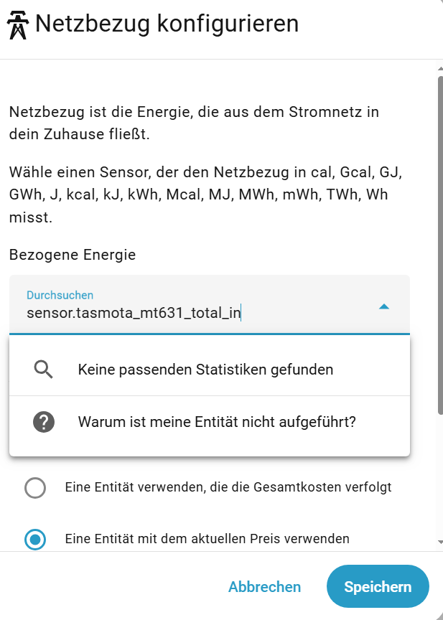Click the magnifying glass search icon
The height and width of the screenshot is (620, 443).
[44, 370]
